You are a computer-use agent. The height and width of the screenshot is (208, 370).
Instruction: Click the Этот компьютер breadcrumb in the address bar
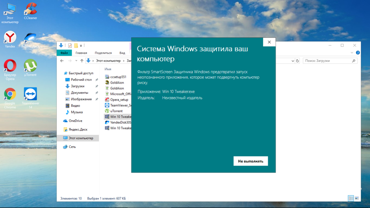click(108, 61)
